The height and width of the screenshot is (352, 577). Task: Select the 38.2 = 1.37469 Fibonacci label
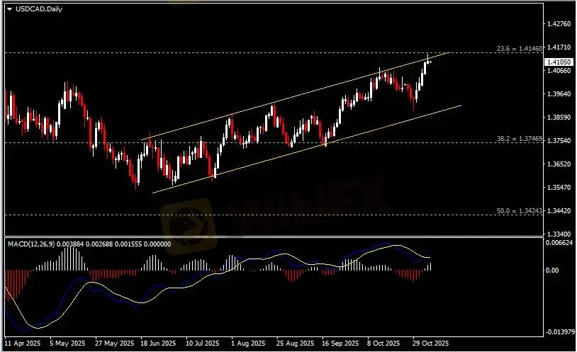coord(519,139)
